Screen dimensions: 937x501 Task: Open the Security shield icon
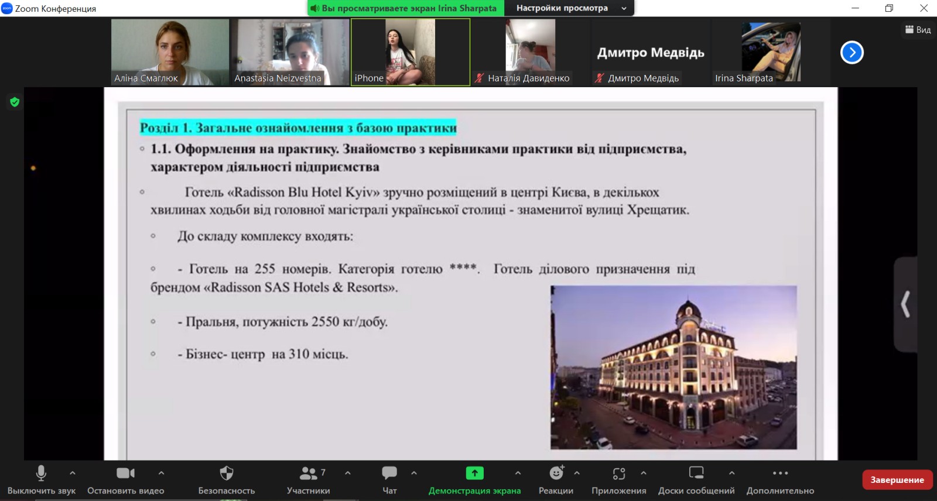pyautogui.click(x=227, y=473)
